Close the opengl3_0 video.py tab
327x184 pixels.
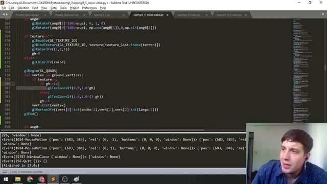[x=206, y=15]
